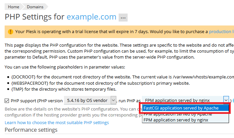Open Learn how to choose PHP settings link
Screen dimensions: 234x138
pyautogui.click(x=57, y=123)
